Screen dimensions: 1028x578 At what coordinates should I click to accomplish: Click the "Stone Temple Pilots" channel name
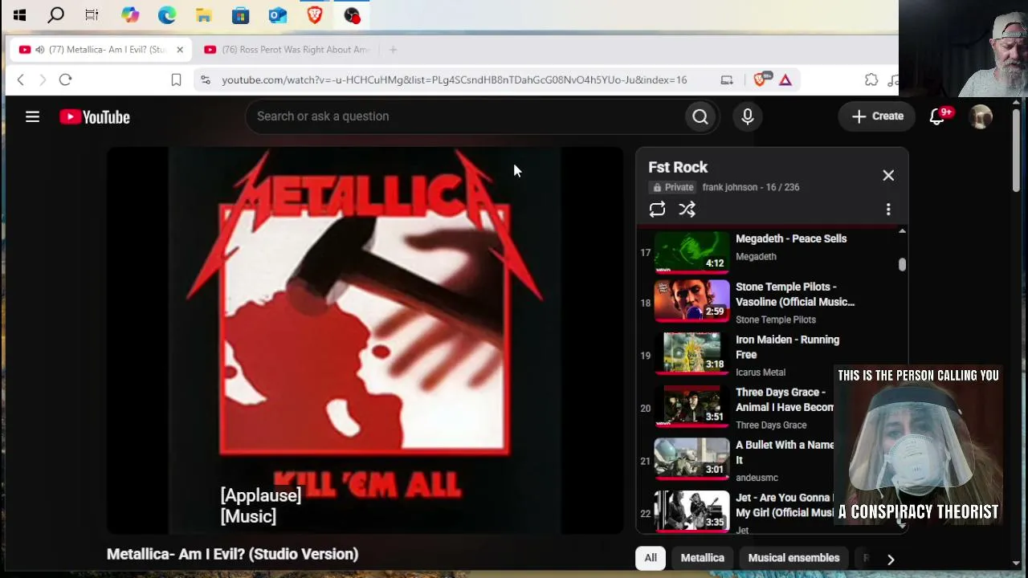776,320
